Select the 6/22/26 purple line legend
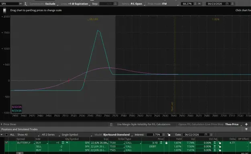This screenshot has width=251, height=154. (x=16, y=107)
